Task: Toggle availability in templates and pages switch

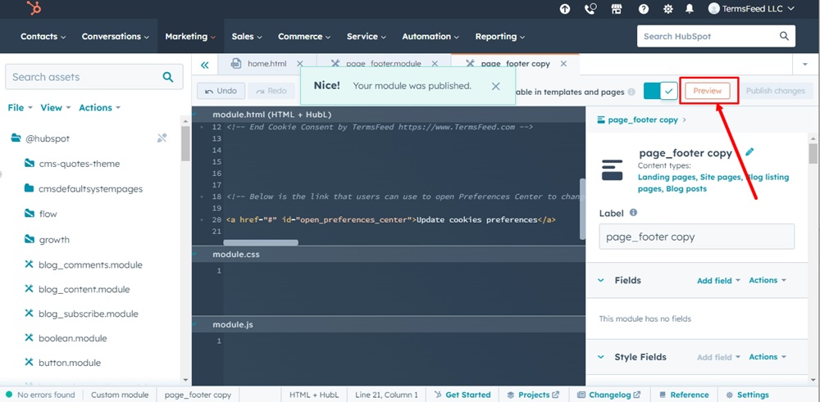Action: click(x=660, y=91)
